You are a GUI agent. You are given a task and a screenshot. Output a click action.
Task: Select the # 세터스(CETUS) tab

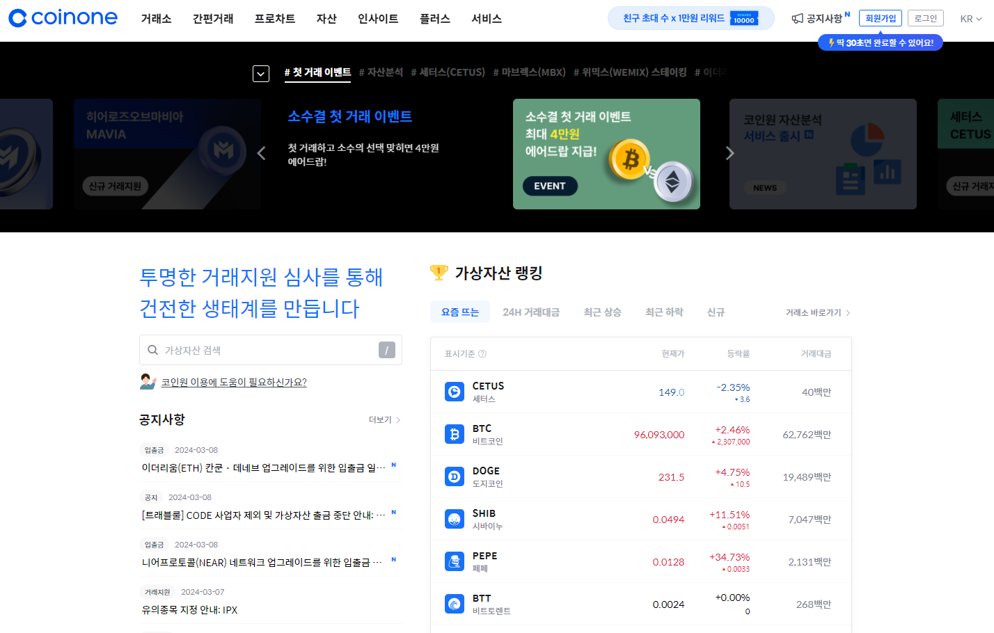(x=448, y=72)
